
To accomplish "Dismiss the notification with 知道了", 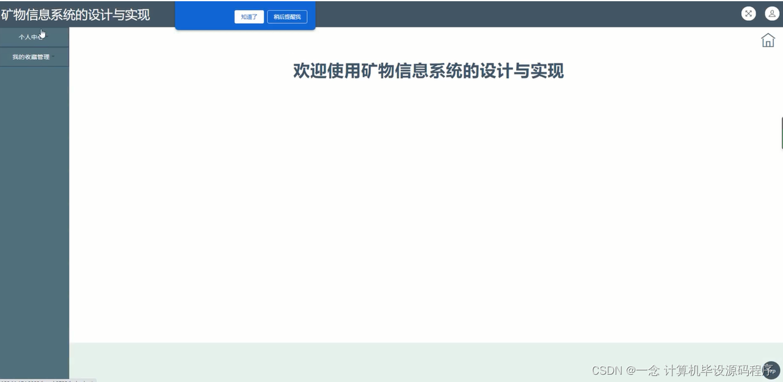I will pos(249,16).
